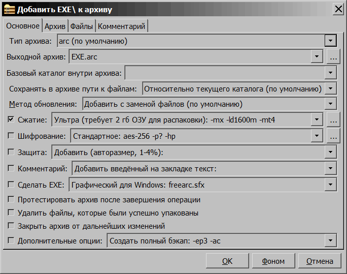
Task: Expand the Тип архива dropdown
Action: (x=330, y=41)
